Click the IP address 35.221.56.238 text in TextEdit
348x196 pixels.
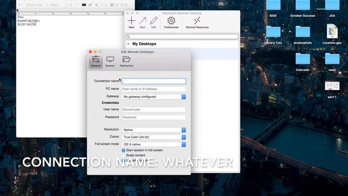coord(27,24)
